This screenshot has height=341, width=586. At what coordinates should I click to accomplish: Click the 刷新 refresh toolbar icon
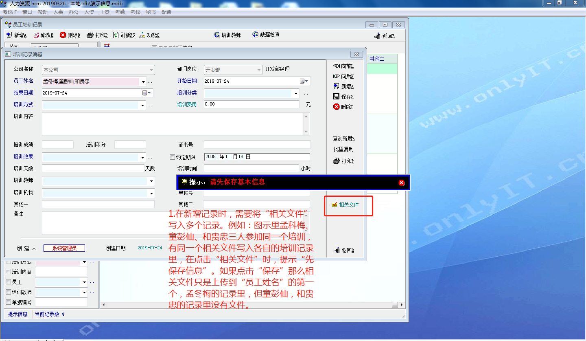click(116, 35)
